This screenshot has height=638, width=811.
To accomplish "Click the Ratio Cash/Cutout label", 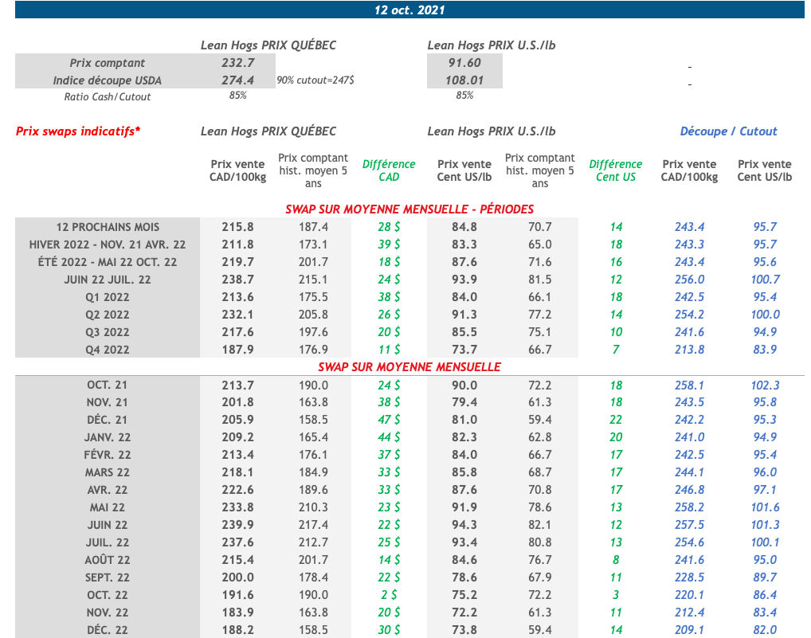I will click(x=107, y=96).
